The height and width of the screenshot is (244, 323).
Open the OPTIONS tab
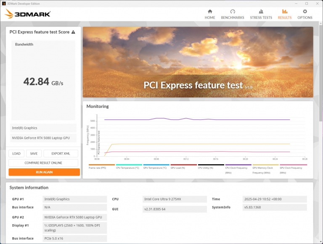coord(304,14)
